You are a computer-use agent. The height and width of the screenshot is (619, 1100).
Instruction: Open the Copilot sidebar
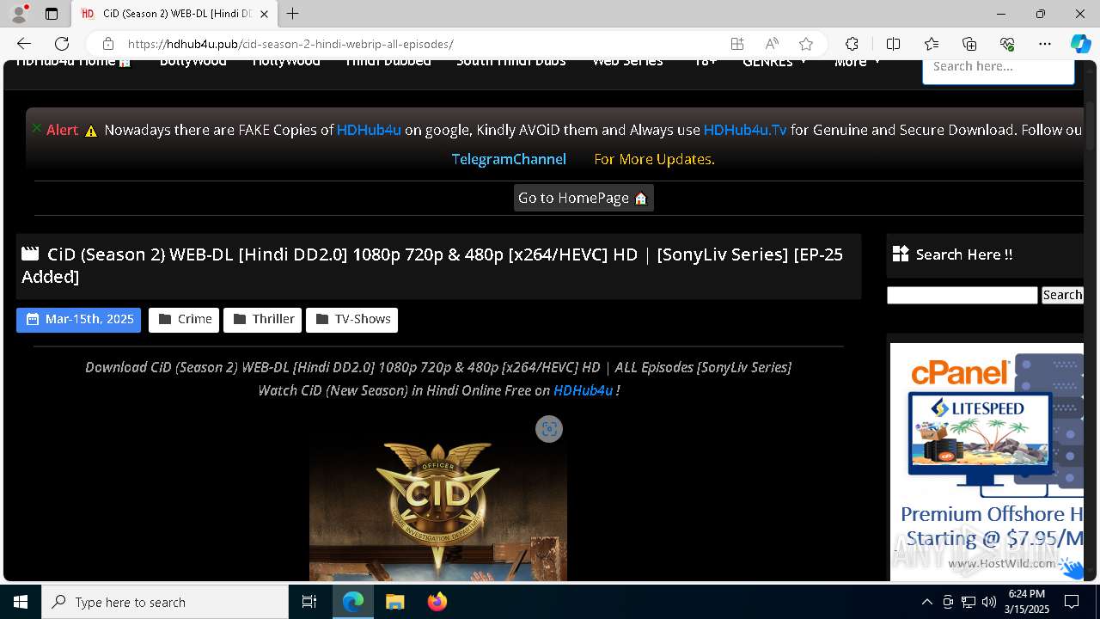coord(1080,44)
